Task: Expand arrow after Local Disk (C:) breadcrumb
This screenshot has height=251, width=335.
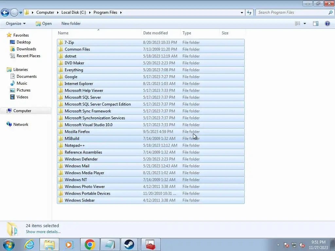Action: 90,13
